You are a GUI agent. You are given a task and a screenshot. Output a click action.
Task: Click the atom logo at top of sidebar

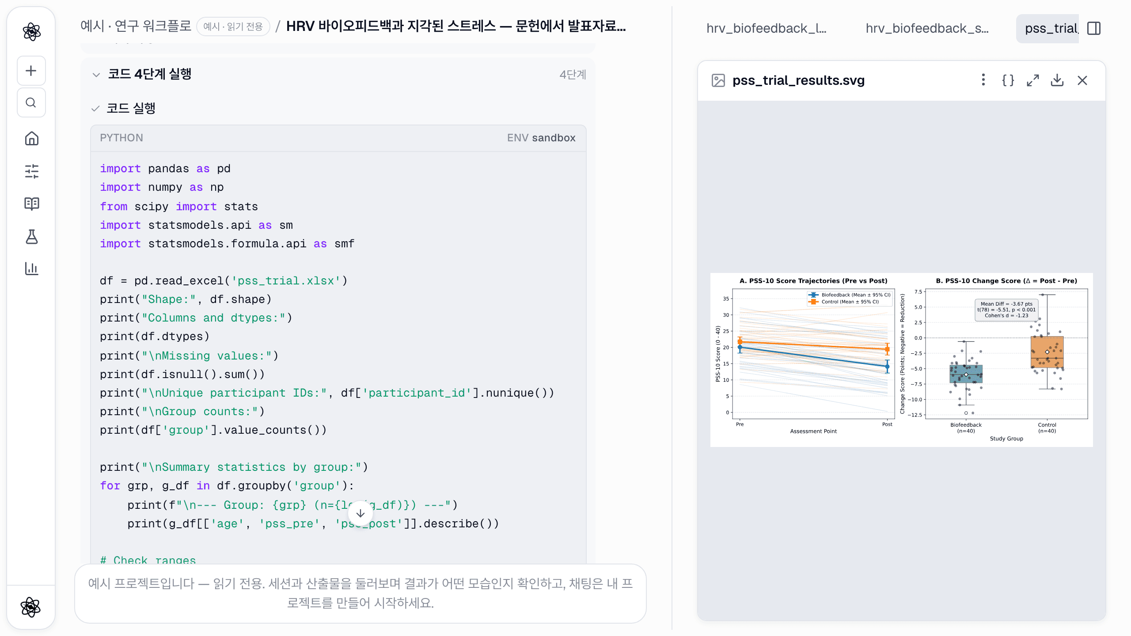[31, 32]
